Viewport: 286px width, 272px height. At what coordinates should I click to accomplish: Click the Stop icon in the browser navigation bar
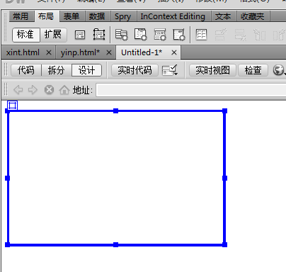[x=49, y=90]
